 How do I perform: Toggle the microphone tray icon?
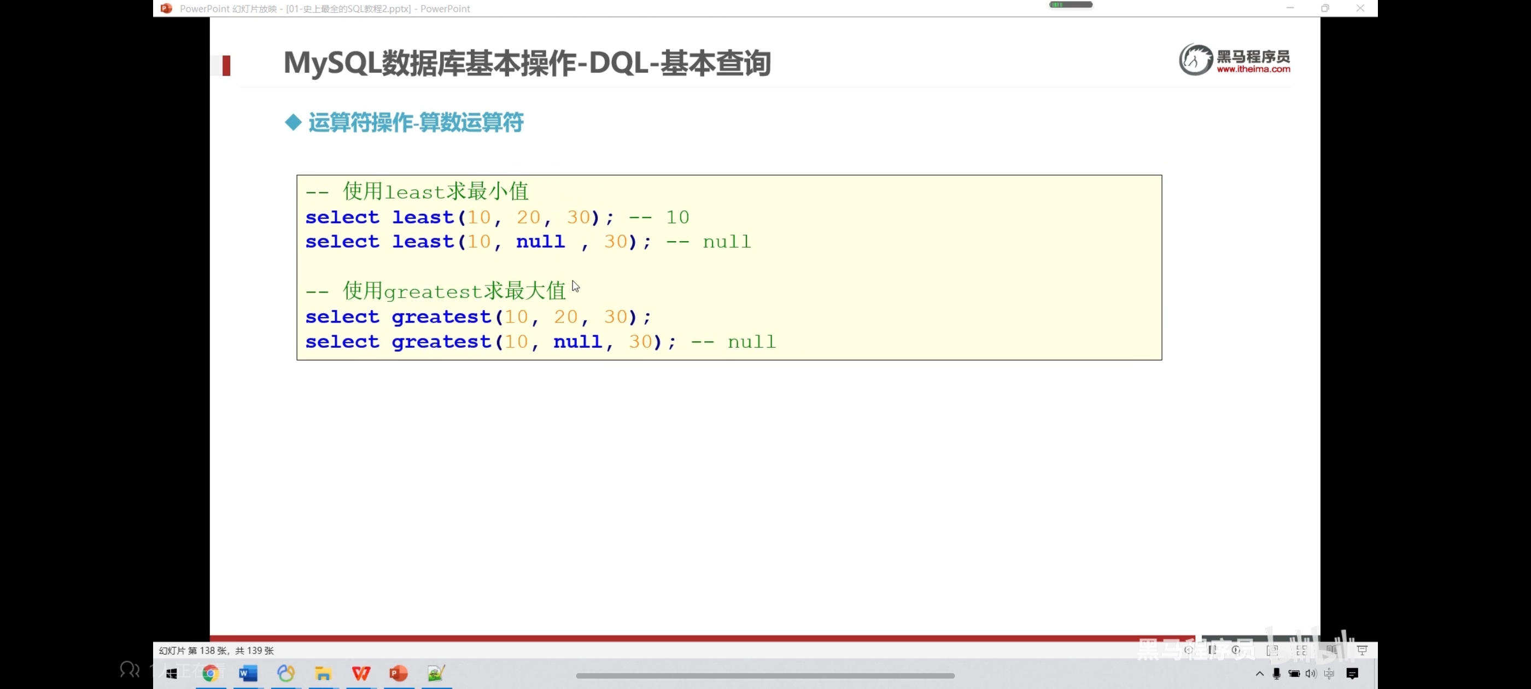tap(1277, 674)
